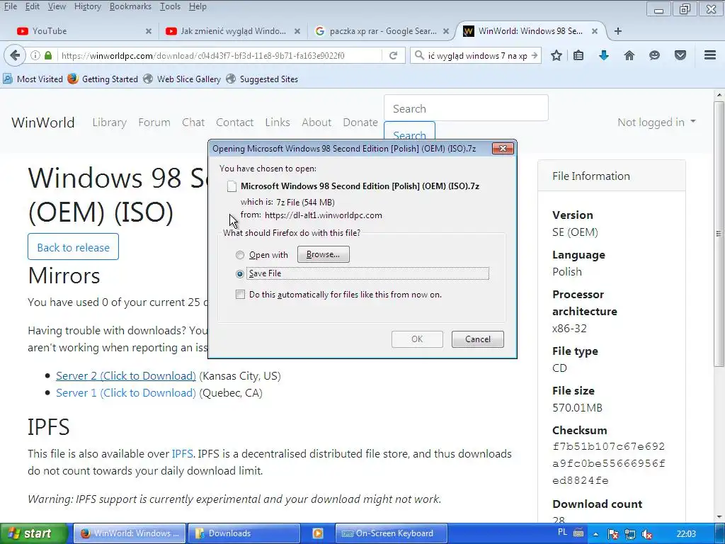The image size is (725, 544).
Task: Click the Browse... button in dialog
Action: click(323, 254)
